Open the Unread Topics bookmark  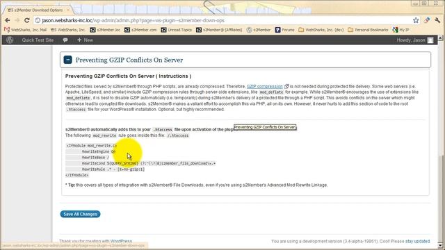pos(176,30)
